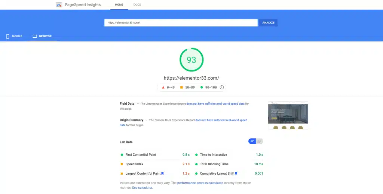This screenshot has height=194, width=383.
Task: Open 'performance score is calculated' link
Action: pyautogui.click(x=200, y=183)
